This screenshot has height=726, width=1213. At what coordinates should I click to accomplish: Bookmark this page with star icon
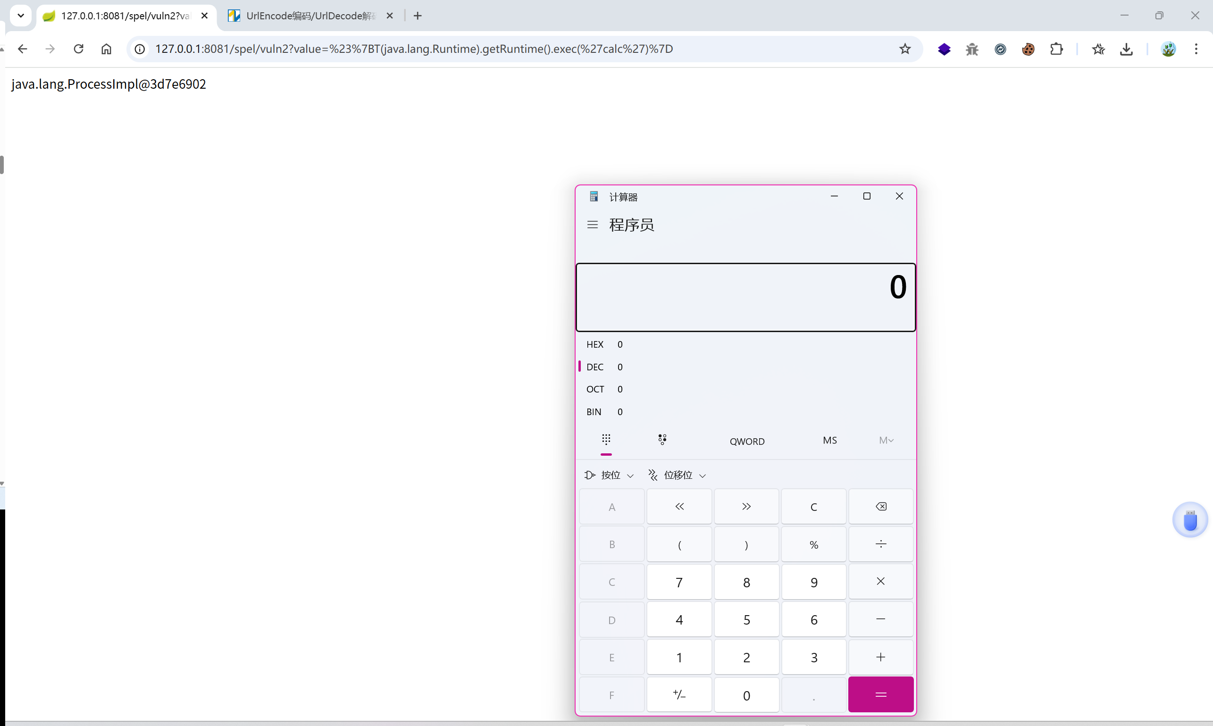(x=905, y=49)
